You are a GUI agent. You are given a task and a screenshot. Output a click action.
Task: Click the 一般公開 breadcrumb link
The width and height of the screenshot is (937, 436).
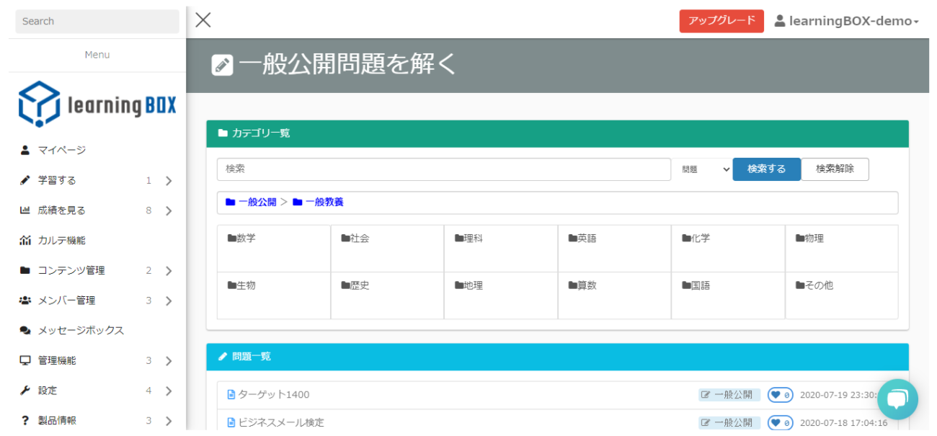pyautogui.click(x=257, y=203)
